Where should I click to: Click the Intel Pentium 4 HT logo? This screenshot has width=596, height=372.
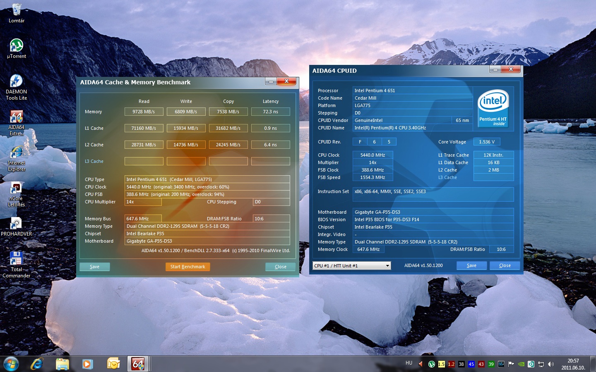pyautogui.click(x=493, y=108)
